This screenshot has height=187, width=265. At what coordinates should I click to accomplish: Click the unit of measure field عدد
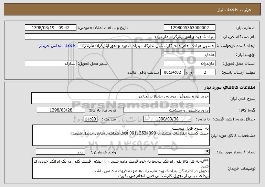[x=60, y=152]
